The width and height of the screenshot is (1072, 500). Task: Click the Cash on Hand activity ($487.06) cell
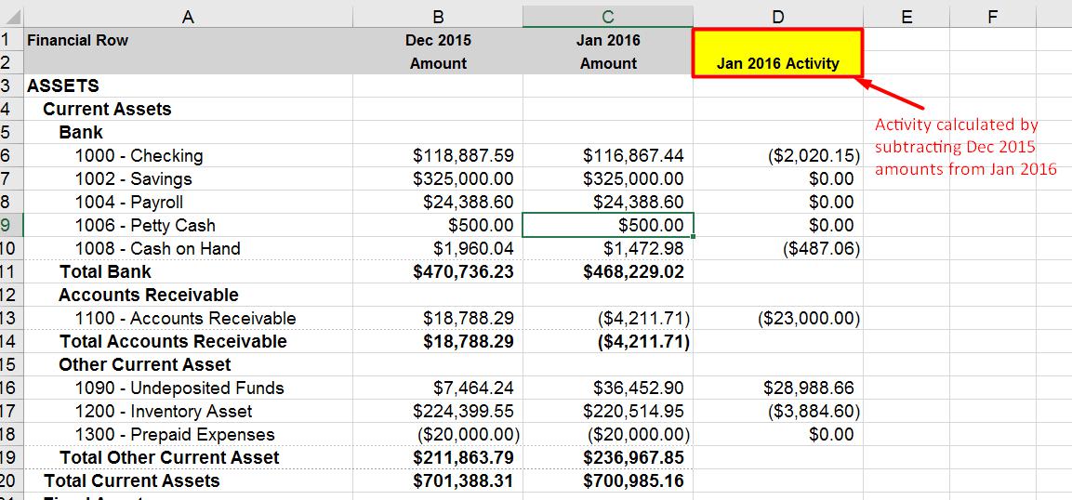coord(778,249)
